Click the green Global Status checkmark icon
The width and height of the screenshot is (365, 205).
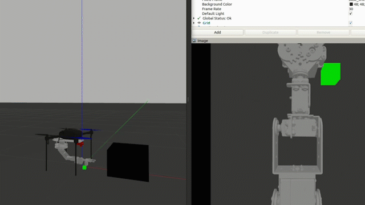199,18
